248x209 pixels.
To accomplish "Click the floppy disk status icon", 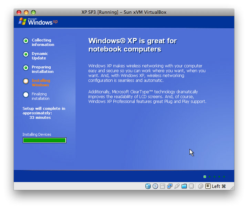I will pos(163,186).
